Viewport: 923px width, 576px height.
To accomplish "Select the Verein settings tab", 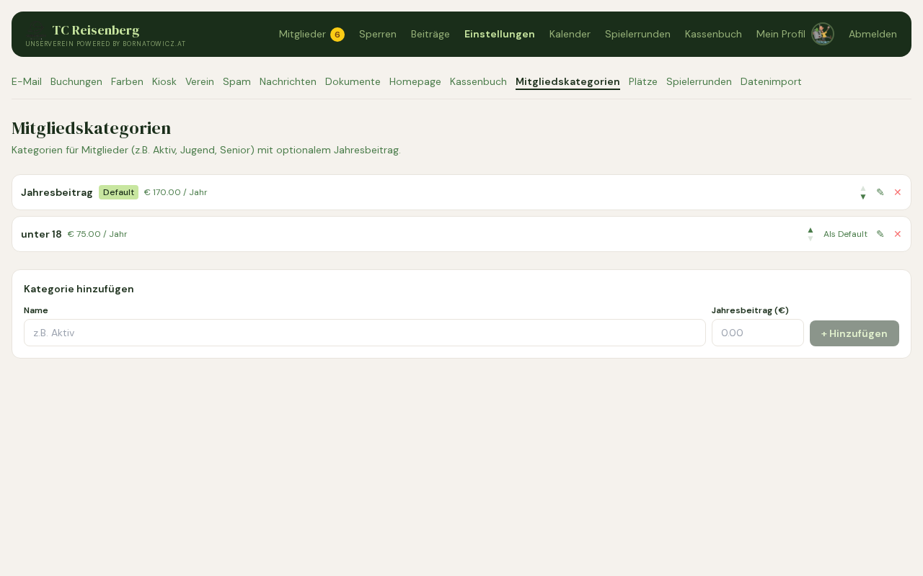I will [x=200, y=81].
